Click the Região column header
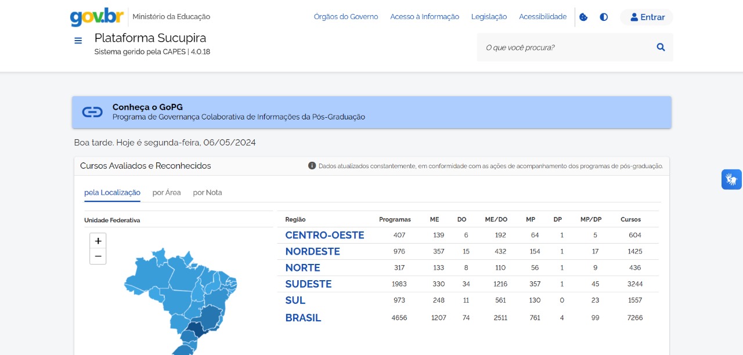This screenshot has height=355, width=743. tap(295, 219)
